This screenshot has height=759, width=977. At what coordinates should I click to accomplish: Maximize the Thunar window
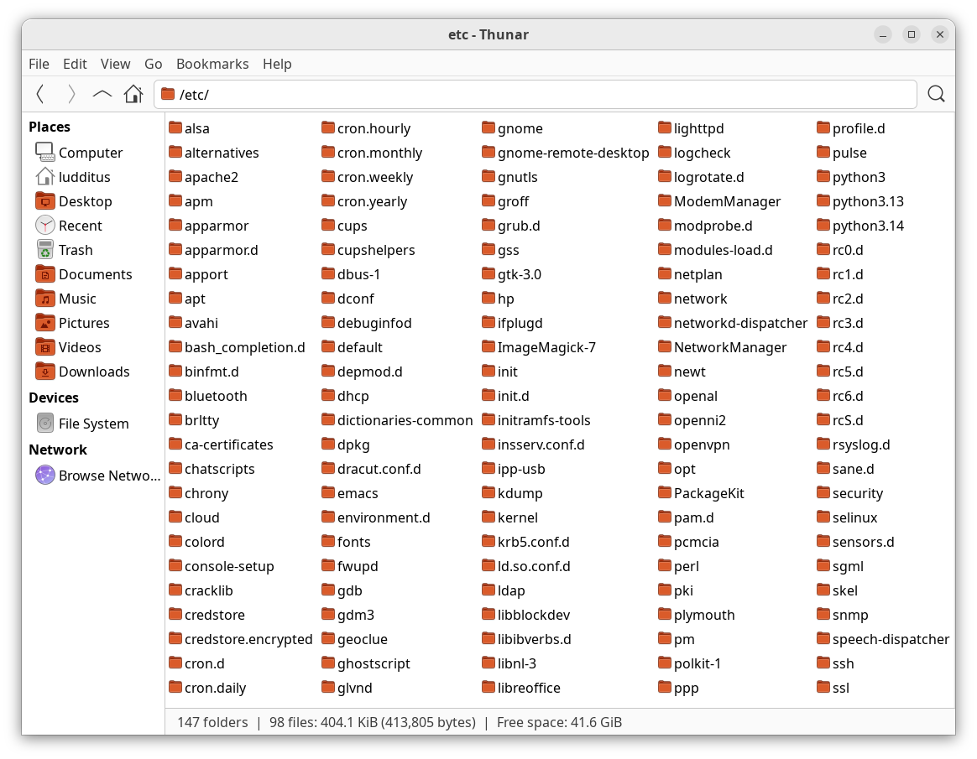pyautogui.click(x=912, y=34)
